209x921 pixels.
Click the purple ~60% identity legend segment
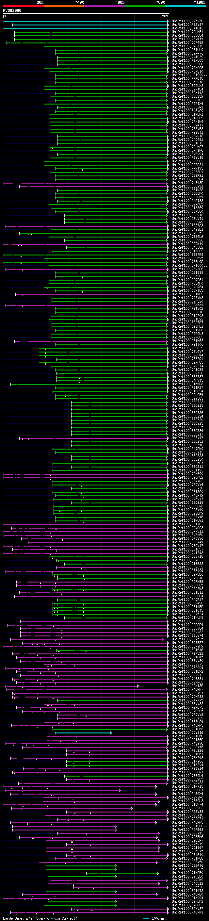click(105, 6)
